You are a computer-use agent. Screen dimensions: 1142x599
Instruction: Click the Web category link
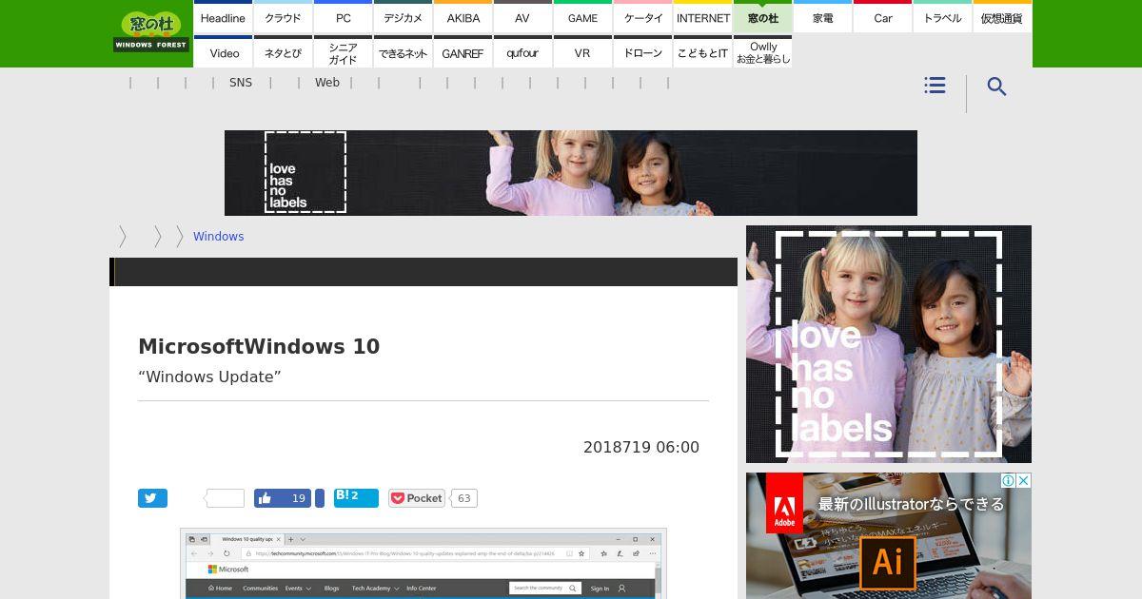pos(327,83)
